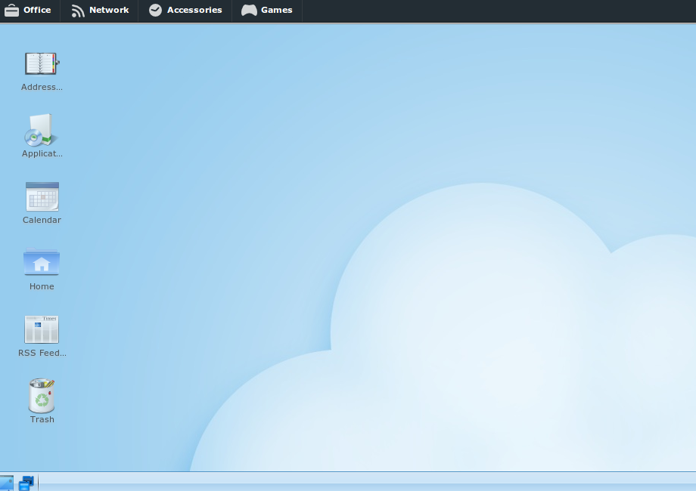Open the RSS Feed reader icon
The height and width of the screenshot is (491, 696).
[42, 329]
